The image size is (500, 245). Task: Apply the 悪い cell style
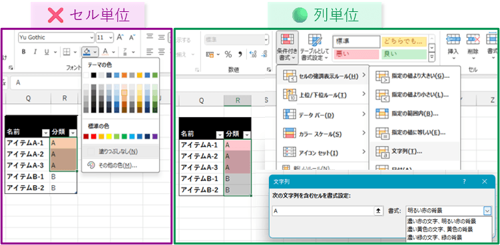coord(356,55)
